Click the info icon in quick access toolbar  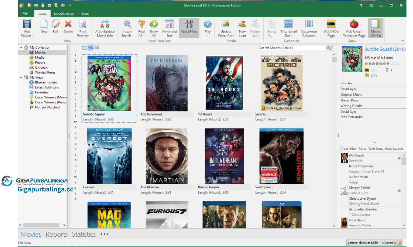63,5
